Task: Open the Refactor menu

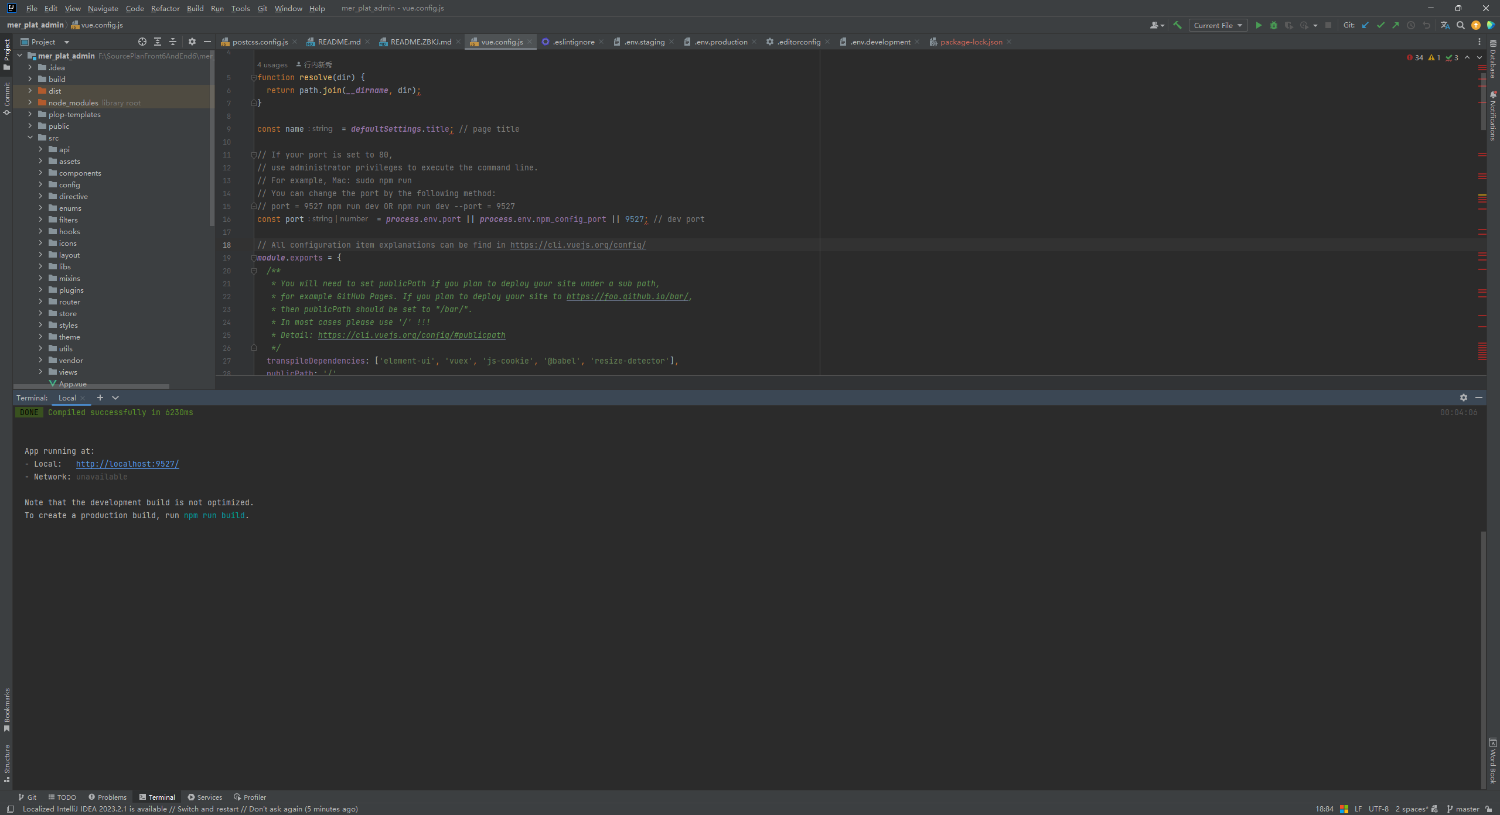Action: coord(165,8)
